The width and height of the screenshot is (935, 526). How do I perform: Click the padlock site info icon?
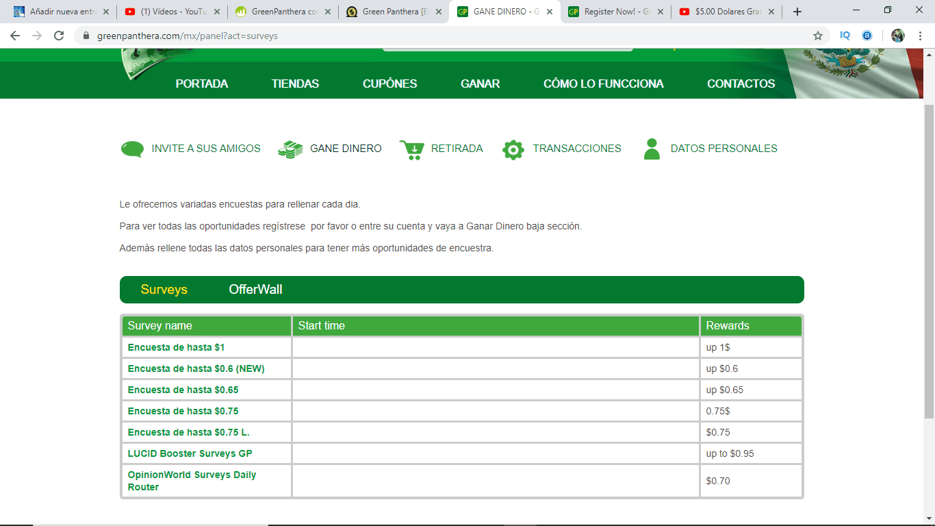(x=86, y=36)
